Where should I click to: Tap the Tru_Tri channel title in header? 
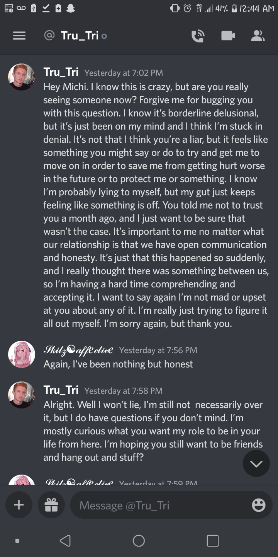click(x=80, y=36)
